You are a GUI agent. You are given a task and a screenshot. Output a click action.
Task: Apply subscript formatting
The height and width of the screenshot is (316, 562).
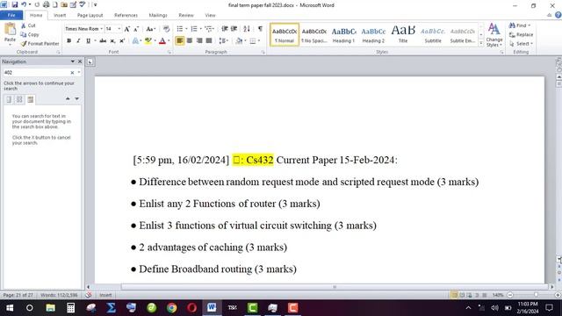pyautogui.click(x=112, y=41)
